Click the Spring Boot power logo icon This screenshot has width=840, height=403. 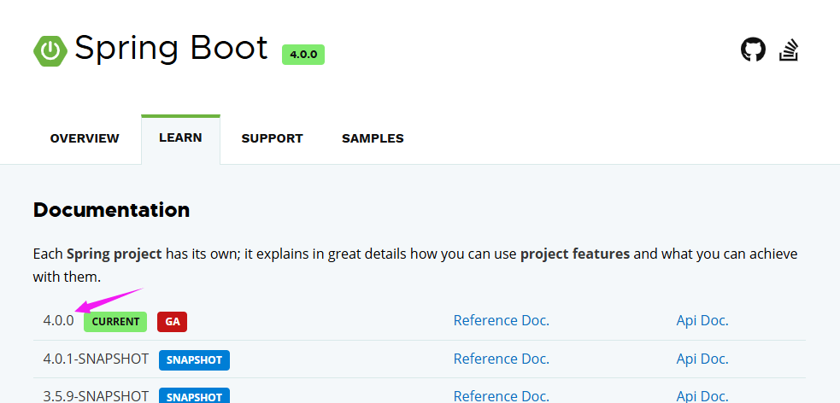50,51
